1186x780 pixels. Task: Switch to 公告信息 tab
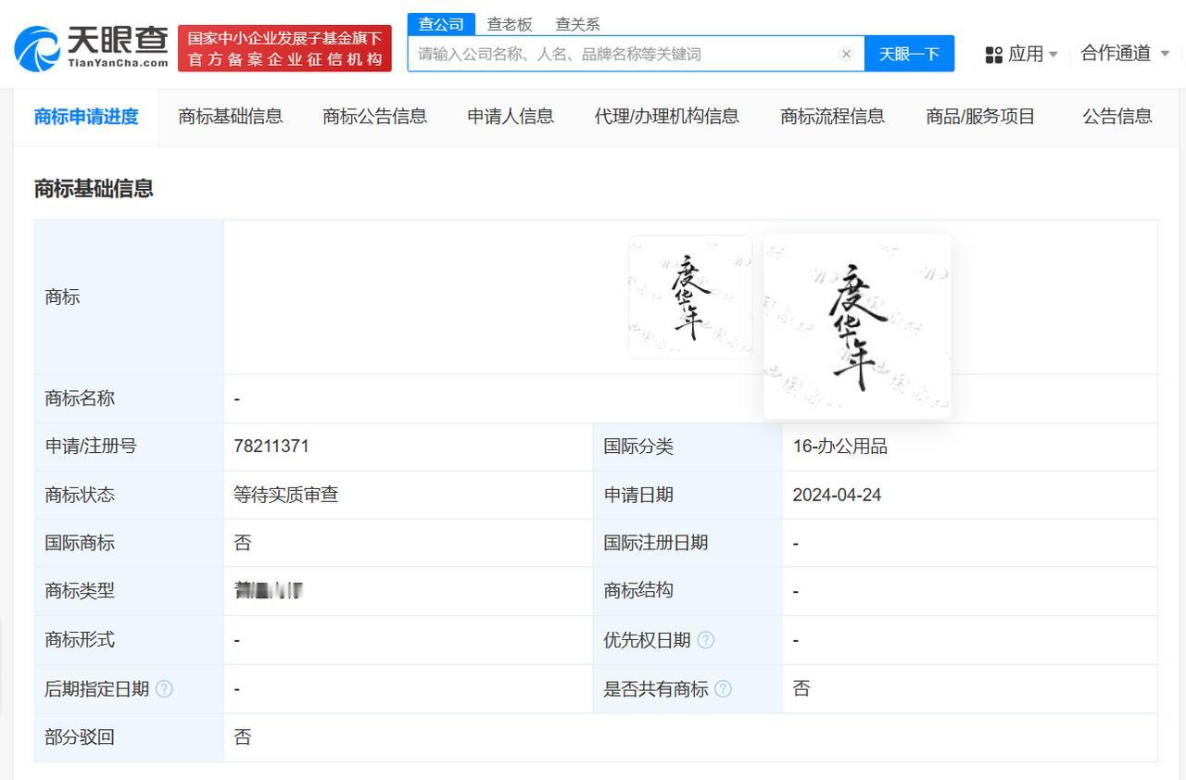(1117, 117)
